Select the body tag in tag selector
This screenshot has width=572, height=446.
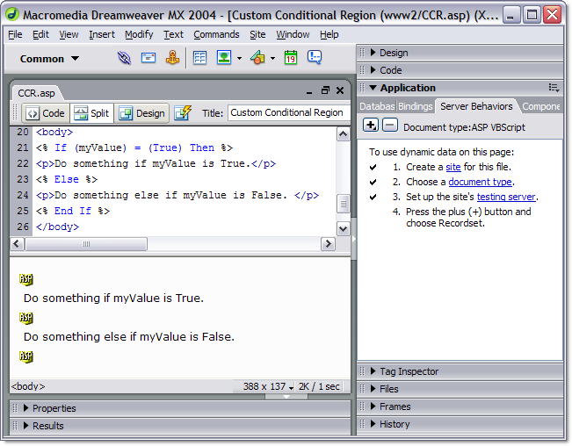[x=28, y=386]
